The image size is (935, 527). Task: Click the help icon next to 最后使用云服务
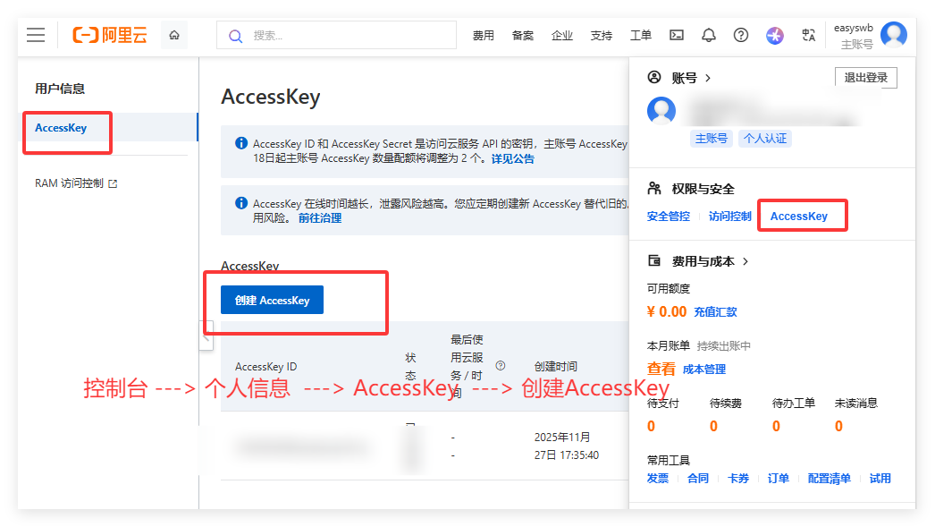tap(501, 365)
